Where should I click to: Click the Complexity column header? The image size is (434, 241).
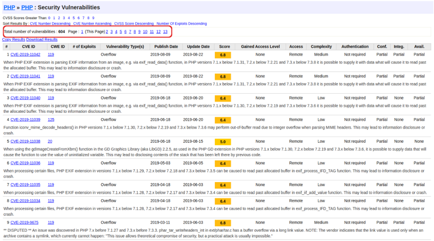321,47
